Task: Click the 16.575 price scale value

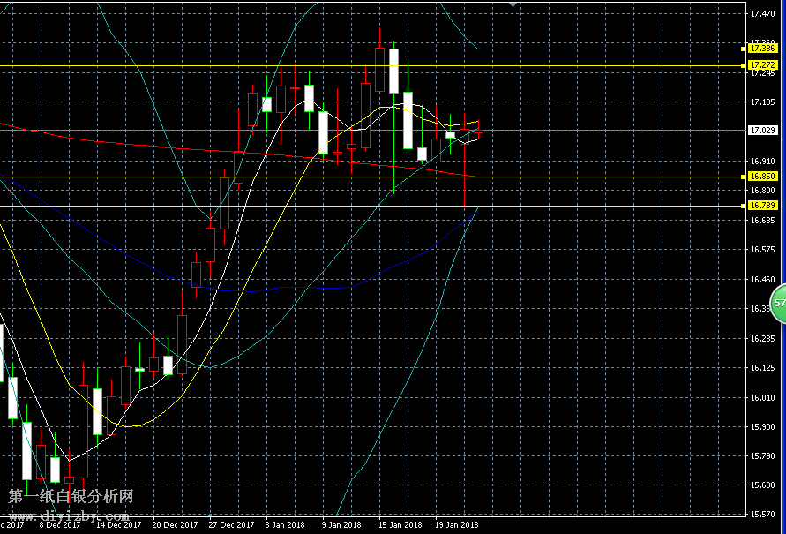Action: coord(761,250)
